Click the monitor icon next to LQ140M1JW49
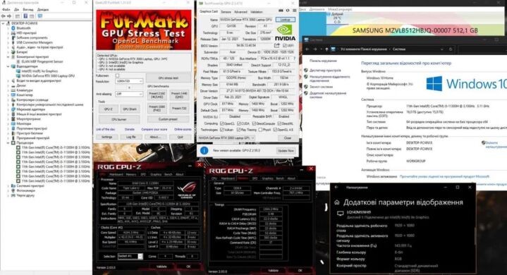 340,213
